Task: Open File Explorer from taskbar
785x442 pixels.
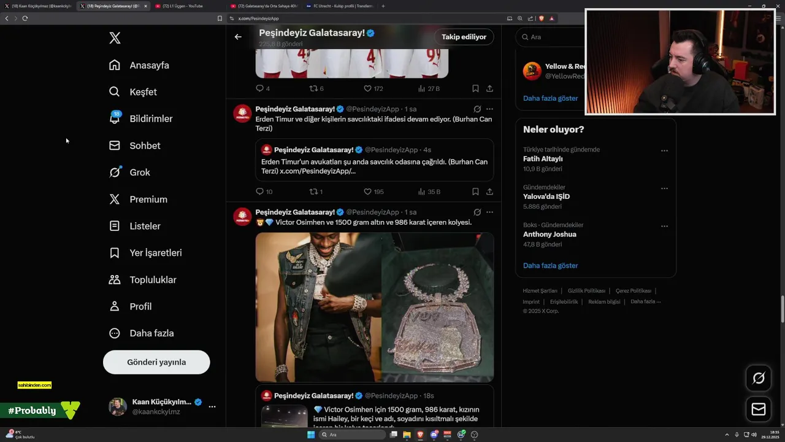Action: click(407, 435)
